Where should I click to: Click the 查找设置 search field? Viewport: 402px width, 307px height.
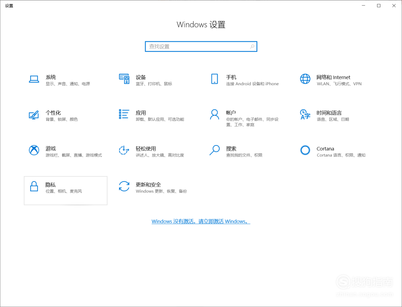pyautogui.click(x=201, y=47)
